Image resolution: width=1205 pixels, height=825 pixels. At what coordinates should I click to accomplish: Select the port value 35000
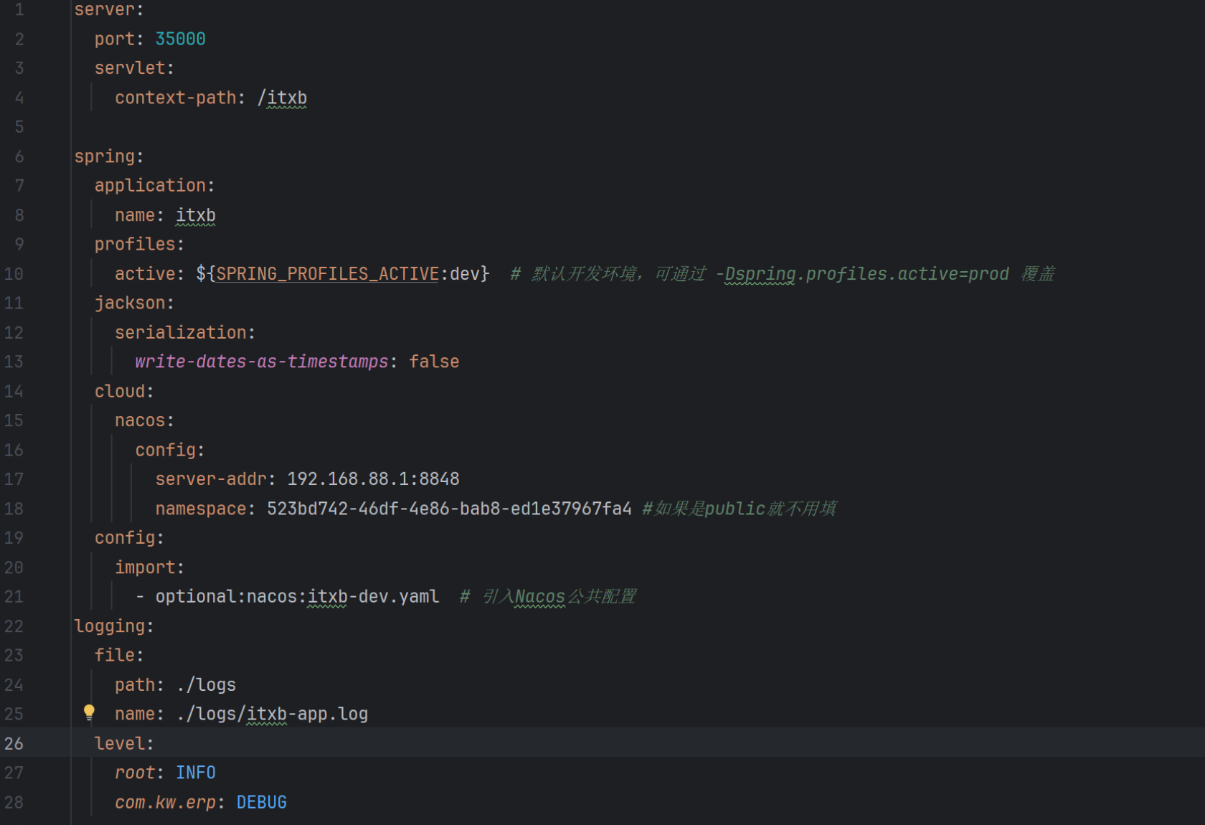pos(180,38)
